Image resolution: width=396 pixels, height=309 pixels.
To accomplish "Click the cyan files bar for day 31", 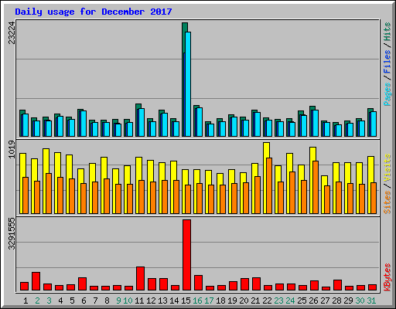I will pyautogui.click(x=374, y=124).
